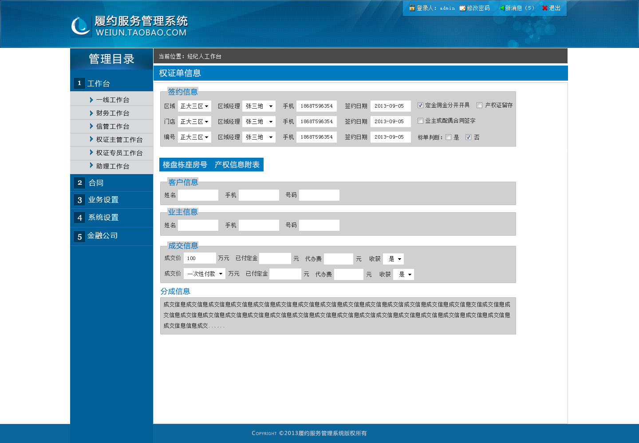Open 业务设置 menu section
This screenshot has height=443, width=639.
point(111,200)
